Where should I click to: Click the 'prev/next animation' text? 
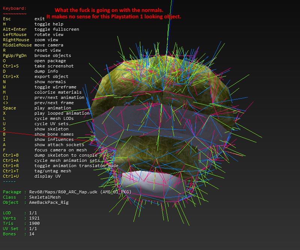click(59, 97)
